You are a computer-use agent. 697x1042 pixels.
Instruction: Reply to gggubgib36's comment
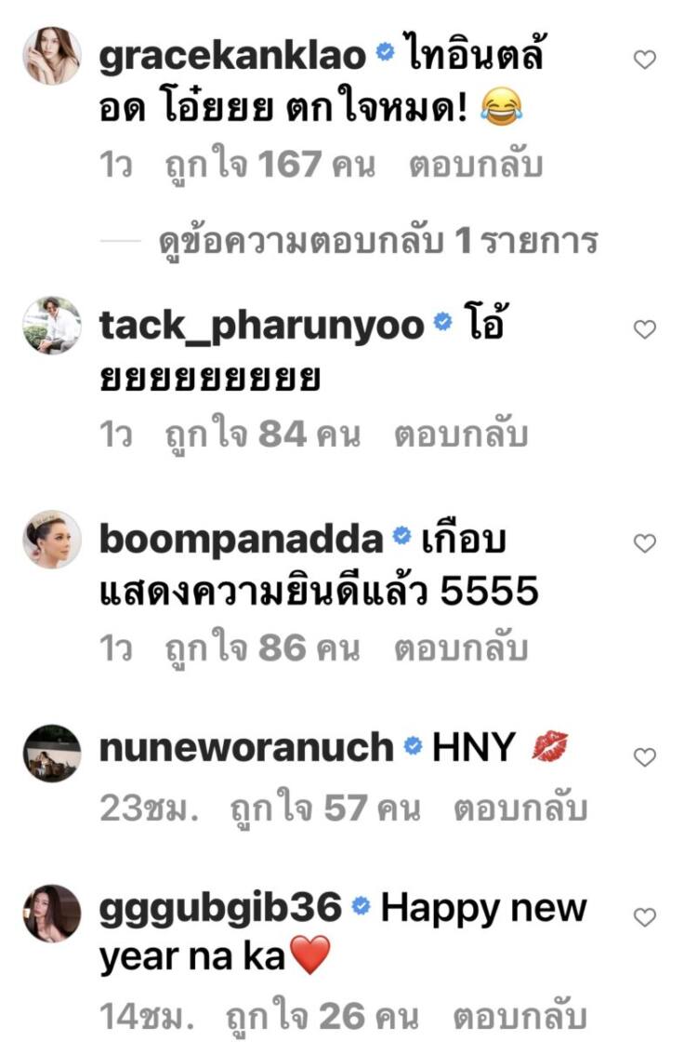[520, 1017]
